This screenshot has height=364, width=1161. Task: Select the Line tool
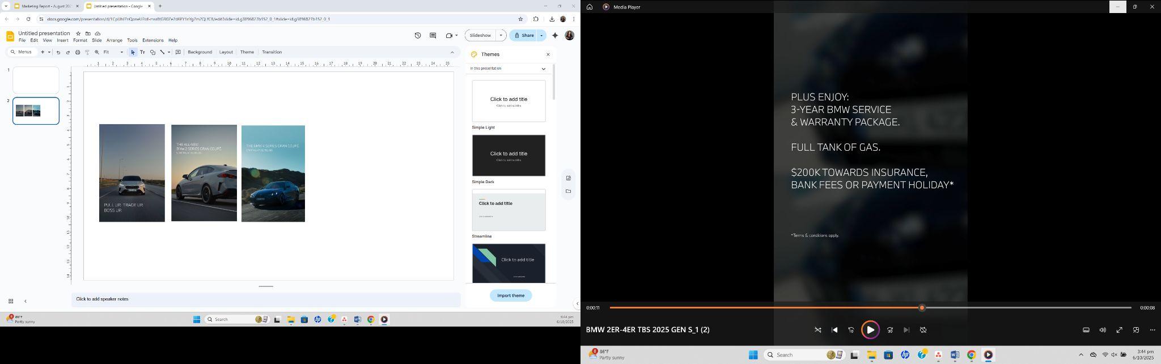click(162, 52)
